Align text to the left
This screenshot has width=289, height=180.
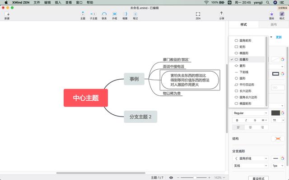tap(238, 127)
